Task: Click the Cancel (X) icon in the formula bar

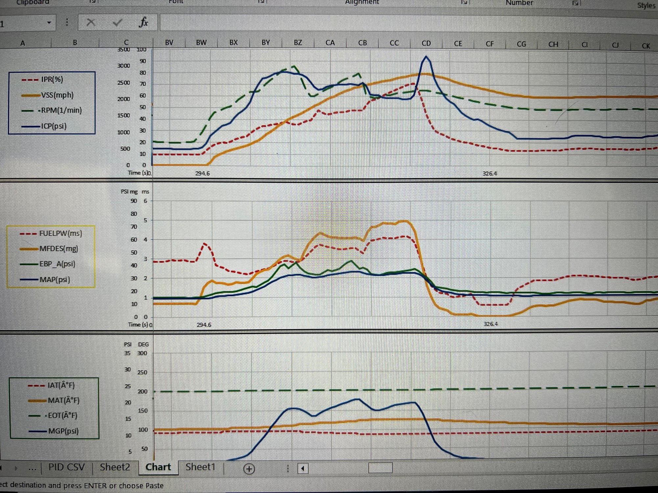Action: pyautogui.click(x=91, y=23)
